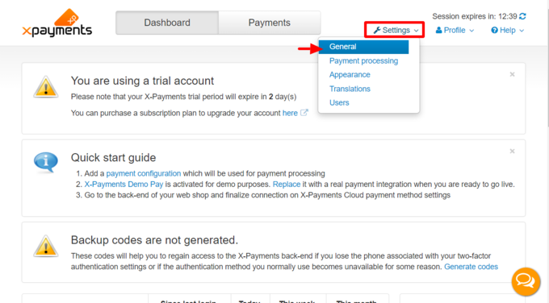
Task: Open the orange live chat bubble
Action: click(526, 281)
